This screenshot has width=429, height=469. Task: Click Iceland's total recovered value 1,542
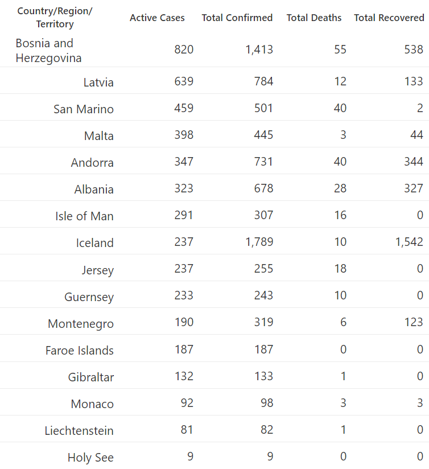pyautogui.click(x=409, y=242)
